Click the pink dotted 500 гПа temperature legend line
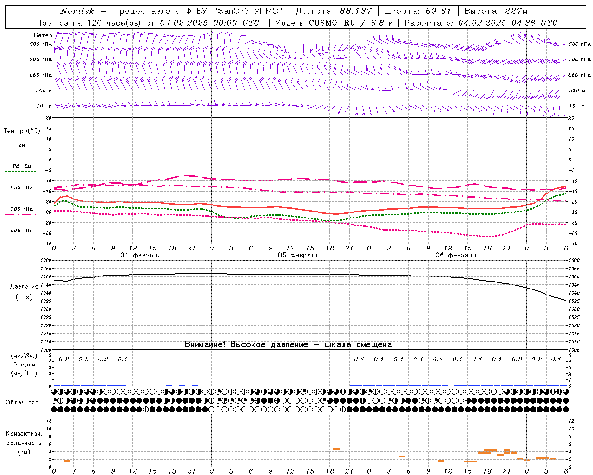Viewport: 593px width, 475px height. coord(21,236)
